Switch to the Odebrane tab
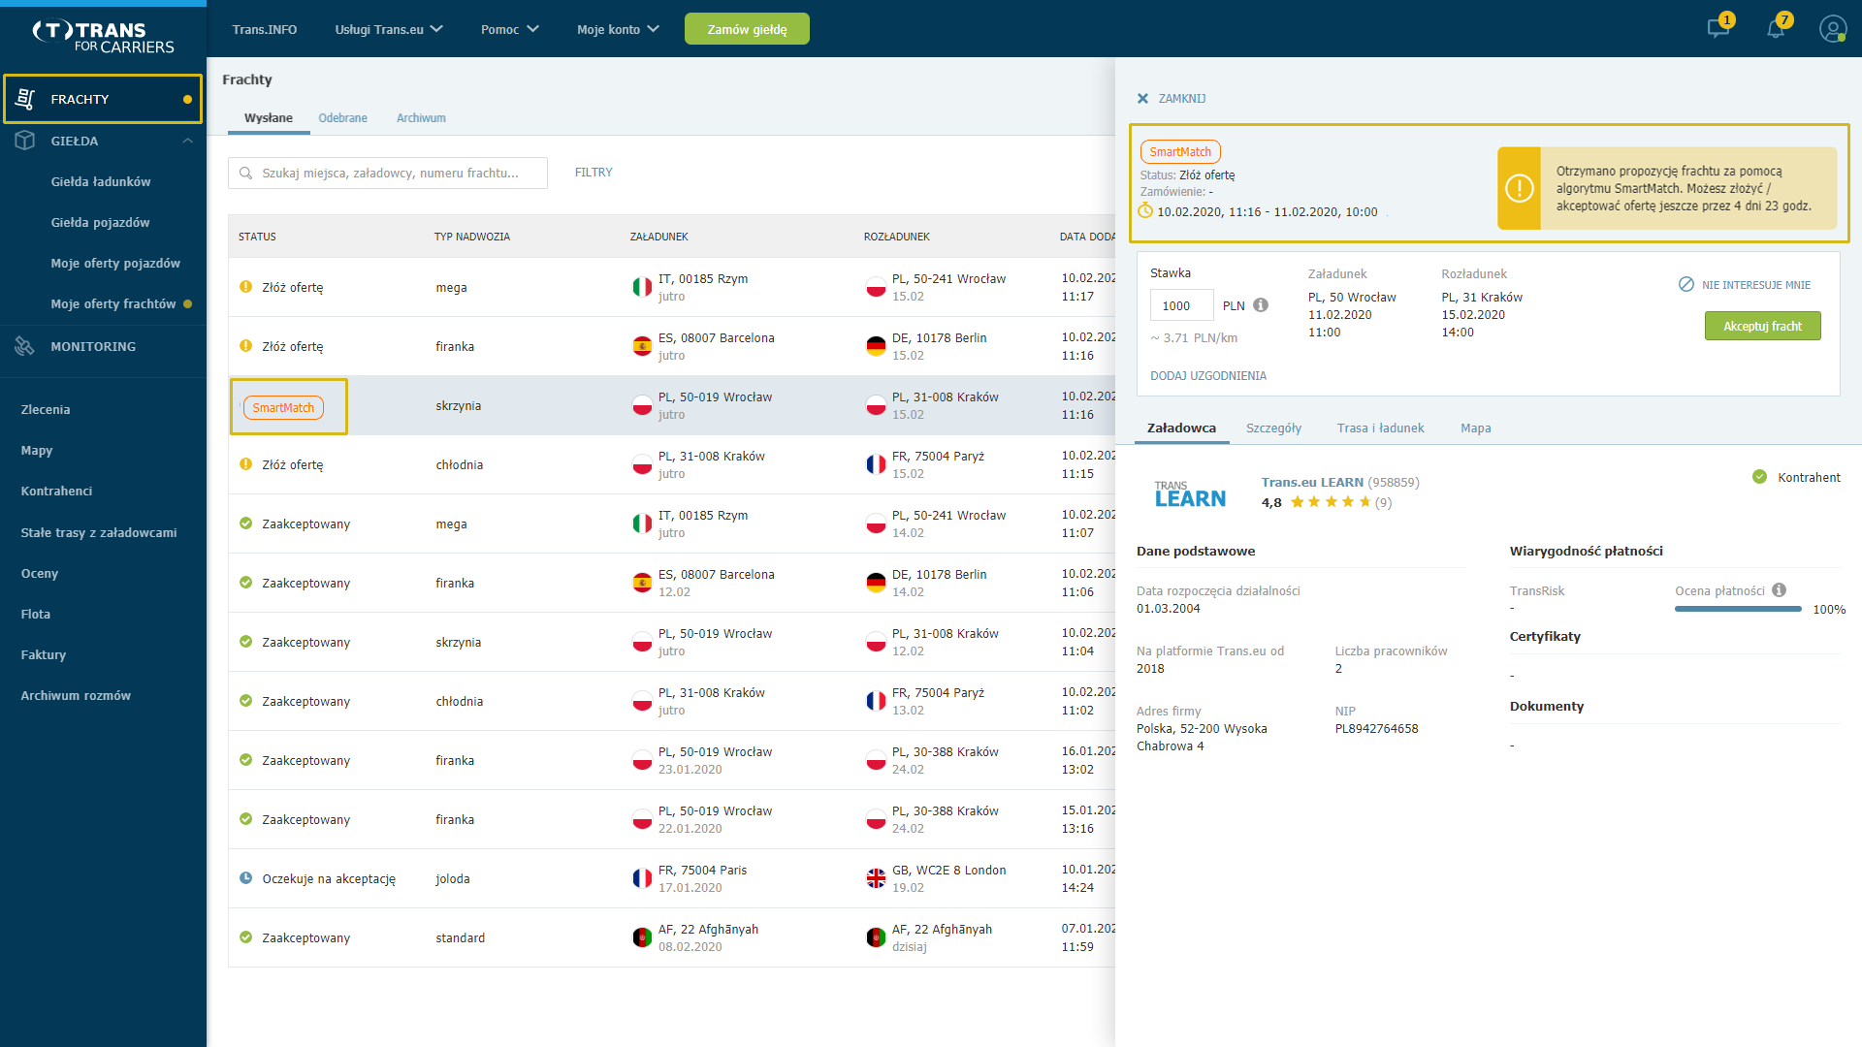 tap(342, 118)
